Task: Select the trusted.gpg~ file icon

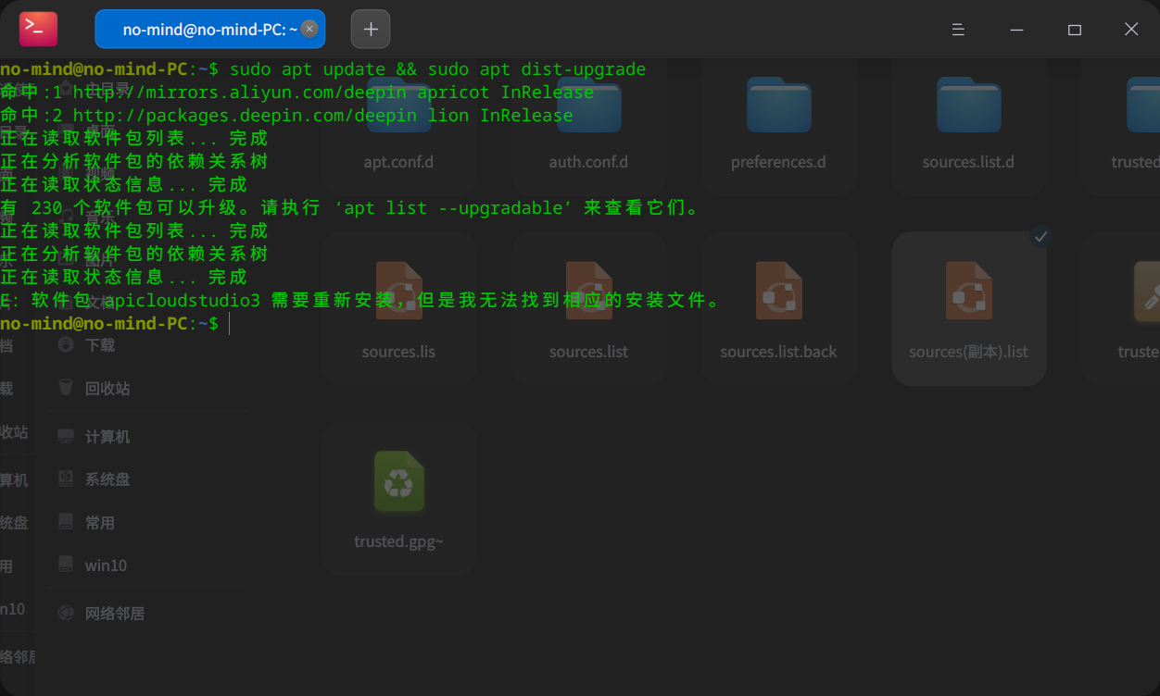Action: [x=398, y=481]
